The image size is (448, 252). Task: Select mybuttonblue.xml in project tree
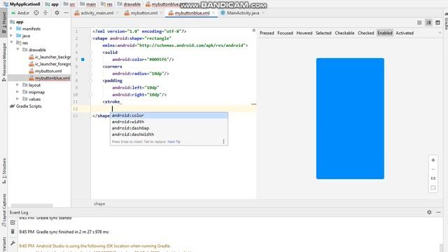(49, 78)
